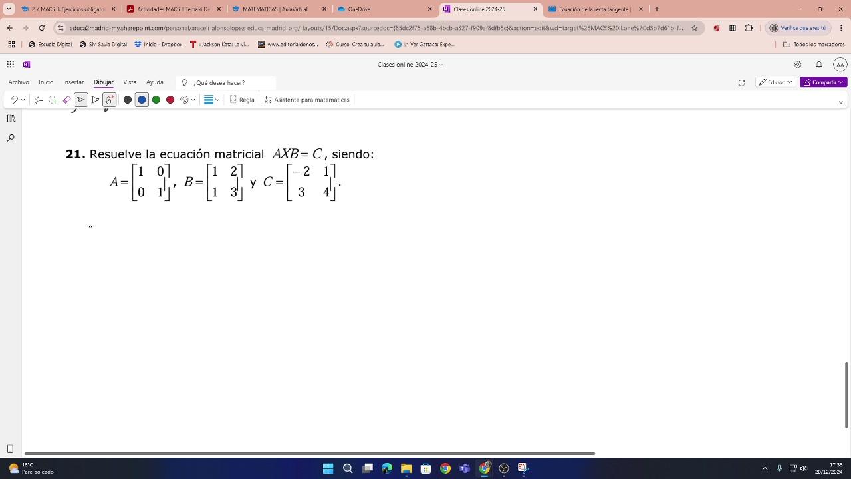Open OneNote settings gear
The width and height of the screenshot is (851, 479).
(x=798, y=65)
